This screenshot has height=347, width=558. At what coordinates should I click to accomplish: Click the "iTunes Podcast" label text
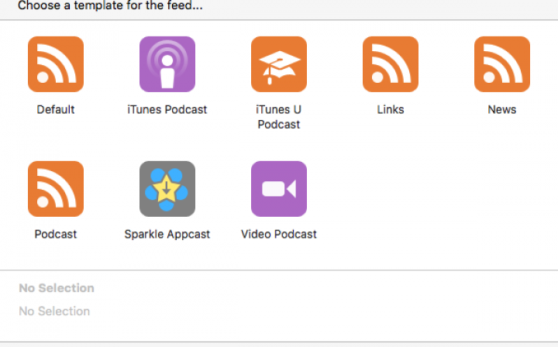click(167, 109)
